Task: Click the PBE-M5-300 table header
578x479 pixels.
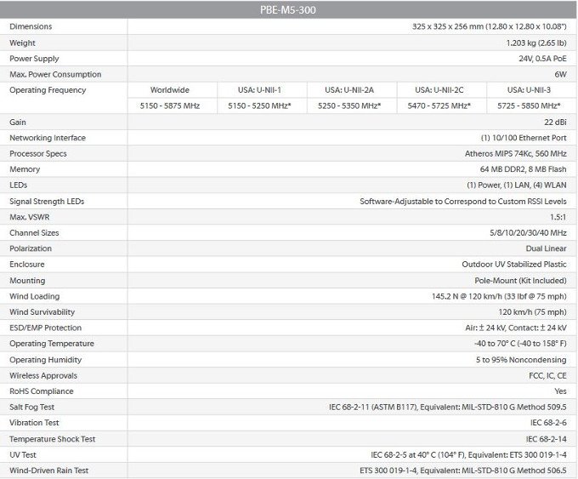Action: pos(288,9)
